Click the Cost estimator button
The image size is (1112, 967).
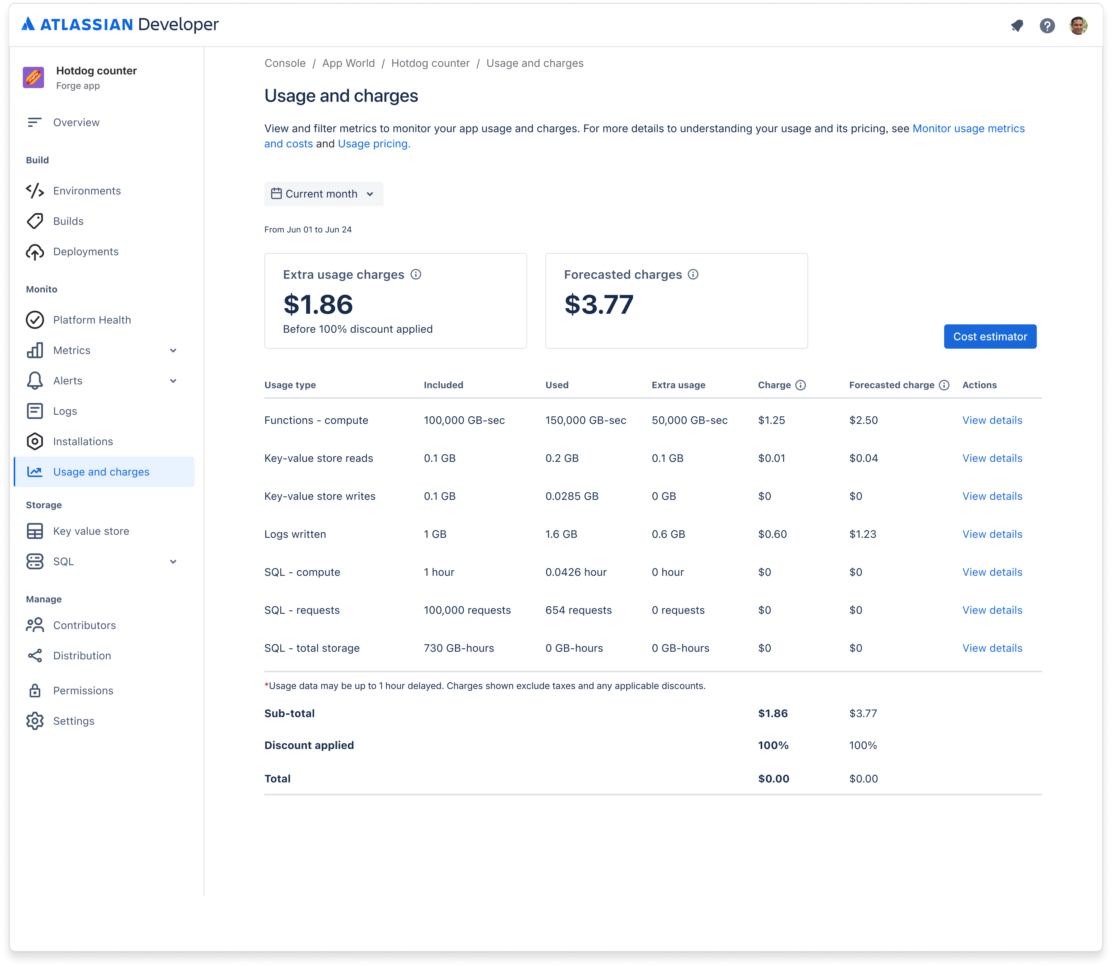pos(990,337)
